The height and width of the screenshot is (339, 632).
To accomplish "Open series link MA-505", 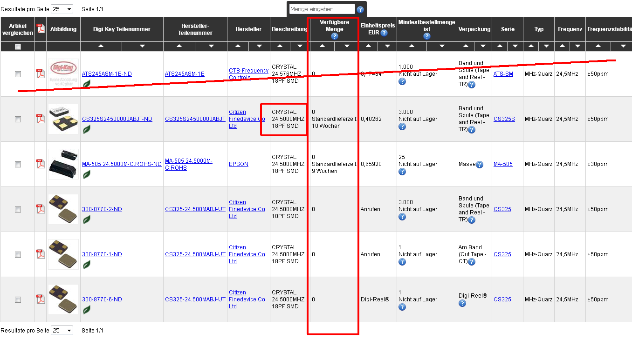I will click(x=503, y=164).
